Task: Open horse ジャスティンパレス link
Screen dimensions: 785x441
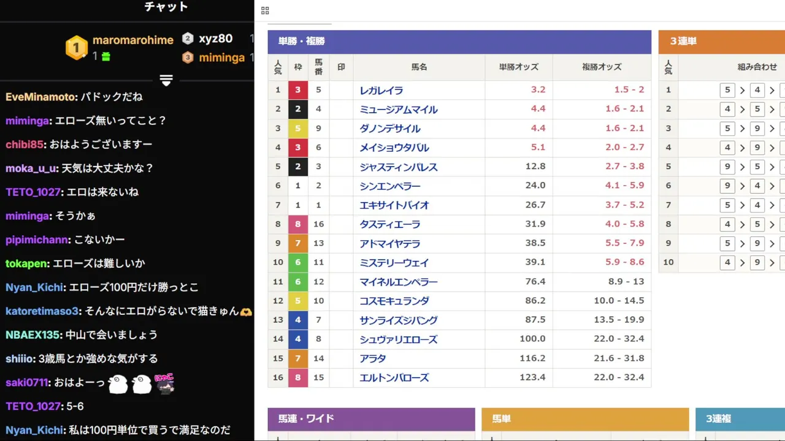Action: [x=398, y=167]
